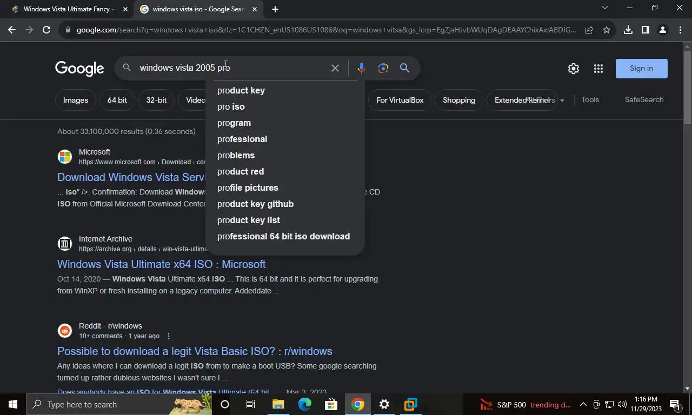692x415 pixels.
Task: Open Chrome from the taskbar
Action: 357,404
